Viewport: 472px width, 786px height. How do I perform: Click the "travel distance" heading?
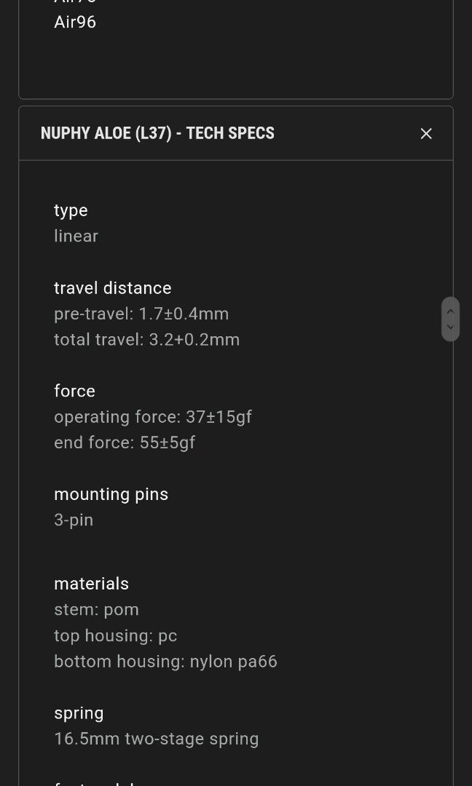[x=112, y=288]
